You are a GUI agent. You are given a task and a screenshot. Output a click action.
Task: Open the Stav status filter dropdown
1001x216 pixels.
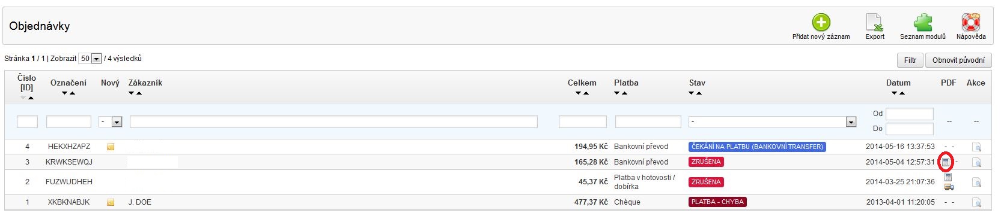tap(773, 122)
